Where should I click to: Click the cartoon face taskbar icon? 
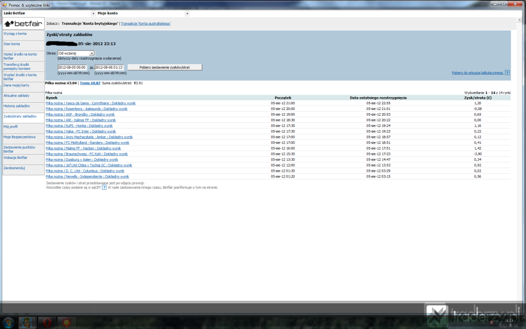coord(27,323)
